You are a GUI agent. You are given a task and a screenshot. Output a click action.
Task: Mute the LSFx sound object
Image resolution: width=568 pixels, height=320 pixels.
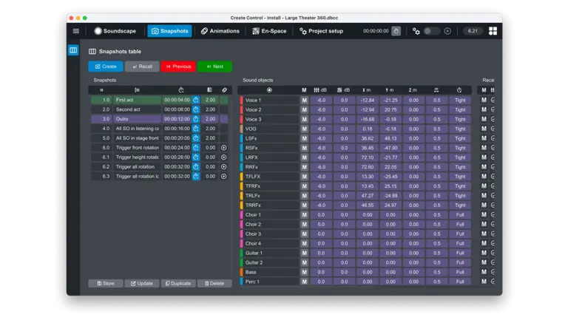click(304, 138)
